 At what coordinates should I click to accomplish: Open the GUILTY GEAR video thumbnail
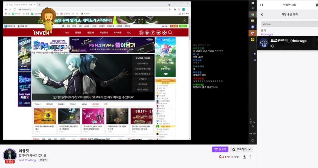(142, 116)
